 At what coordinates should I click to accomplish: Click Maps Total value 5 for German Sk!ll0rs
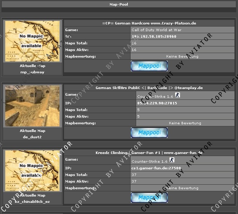[138, 110]
